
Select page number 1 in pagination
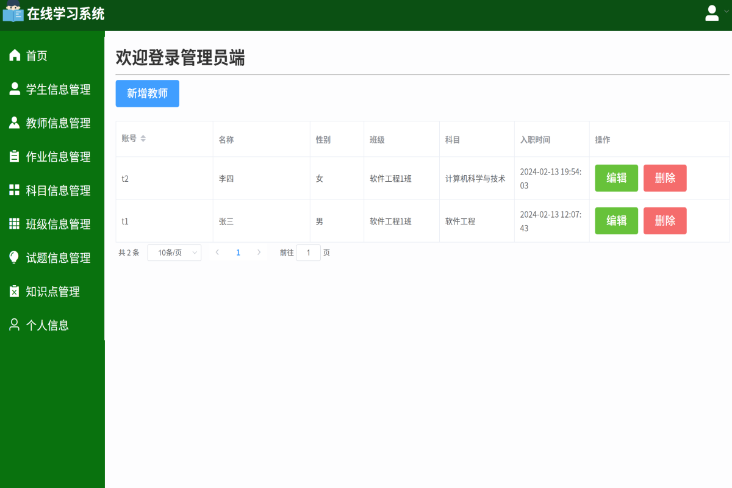tap(238, 252)
